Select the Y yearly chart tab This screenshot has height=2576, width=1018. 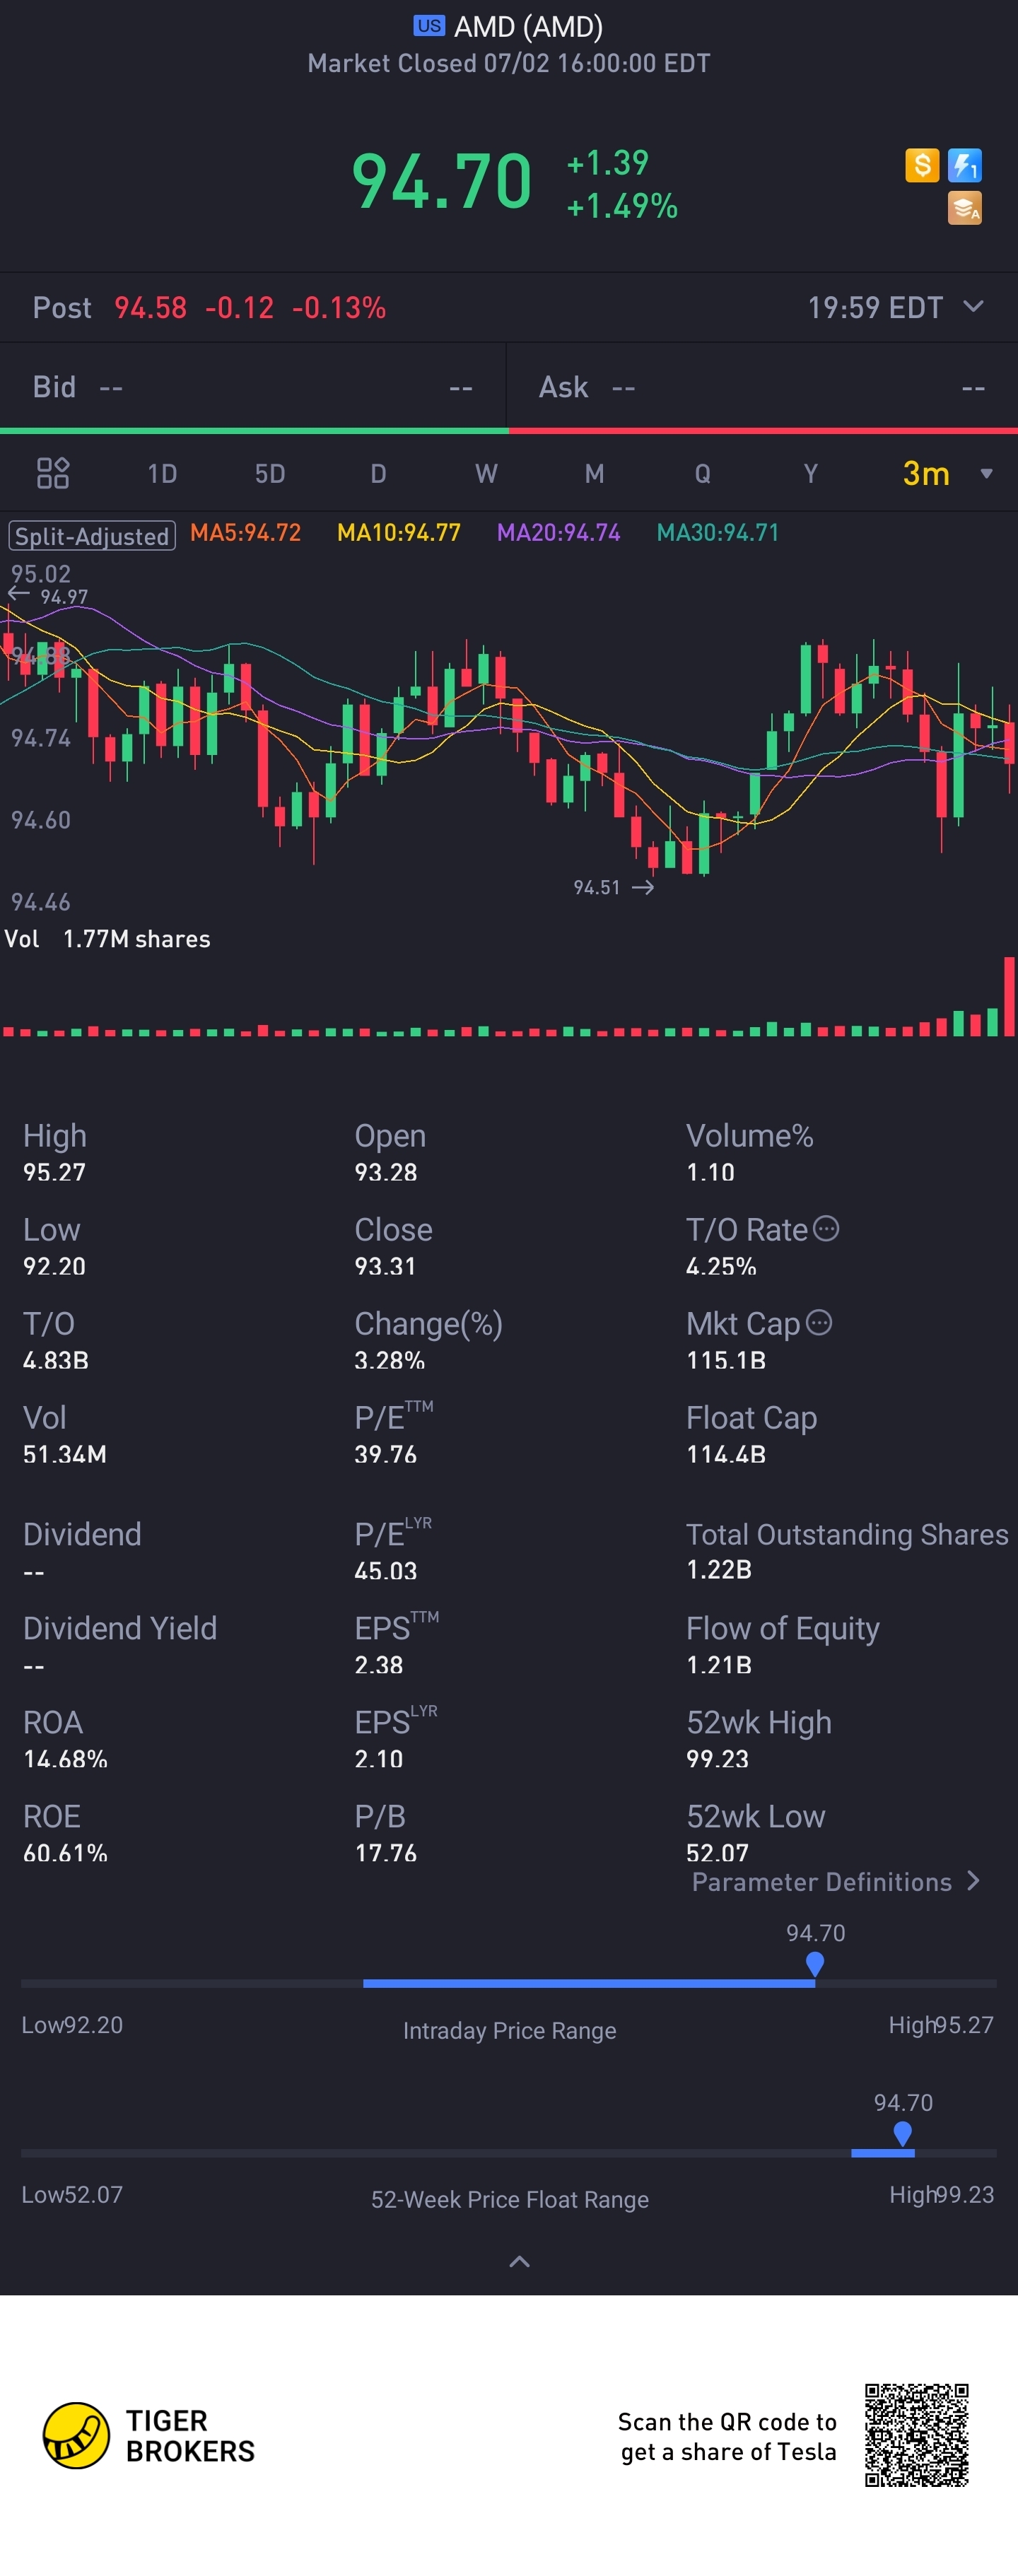[811, 474]
